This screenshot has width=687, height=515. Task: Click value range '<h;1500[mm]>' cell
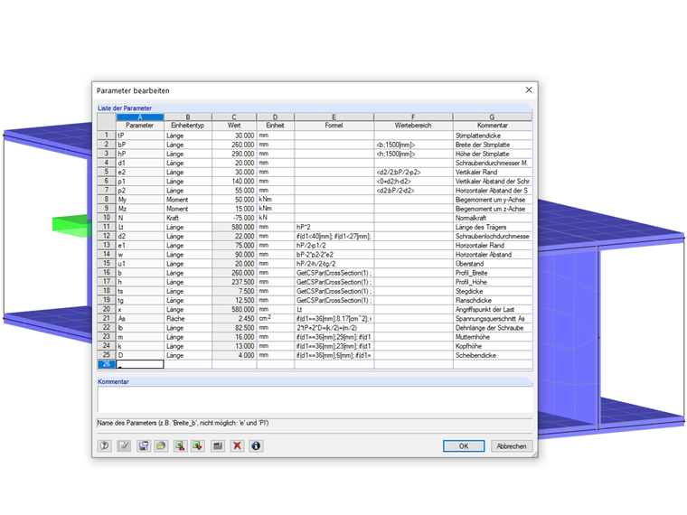click(414, 154)
